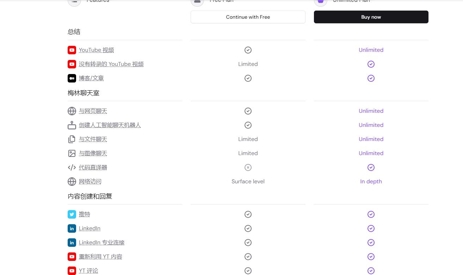Open the YT 评论 feature link
The width and height of the screenshot is (463, 275).
pyautogui.click(x=88, y=271)
